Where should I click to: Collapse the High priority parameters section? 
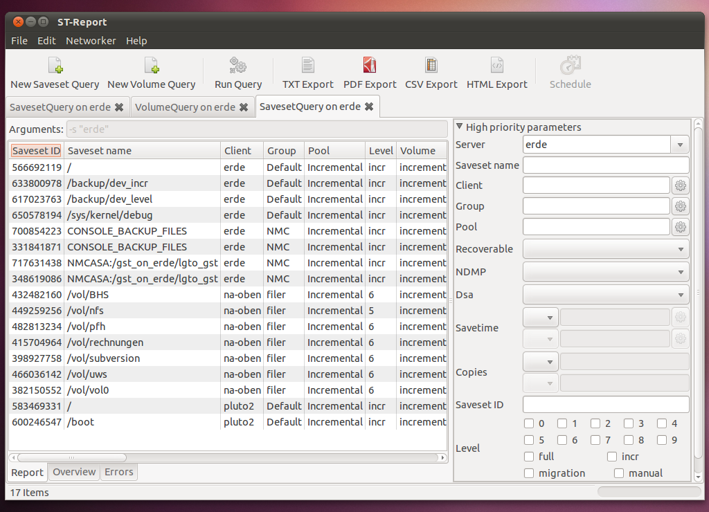460,127
